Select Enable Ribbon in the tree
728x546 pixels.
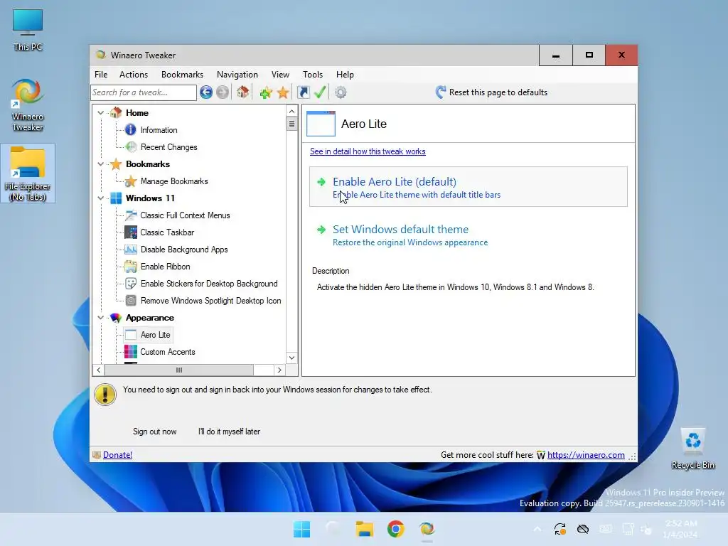tap(165, 267)
